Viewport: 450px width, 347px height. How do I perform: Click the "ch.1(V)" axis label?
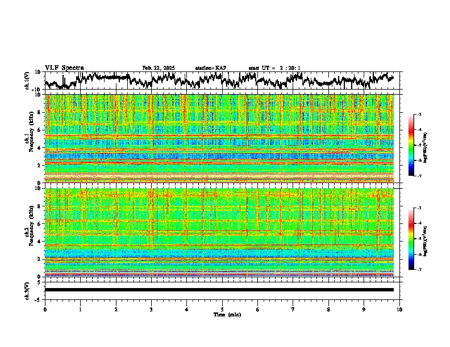(27, 81)
